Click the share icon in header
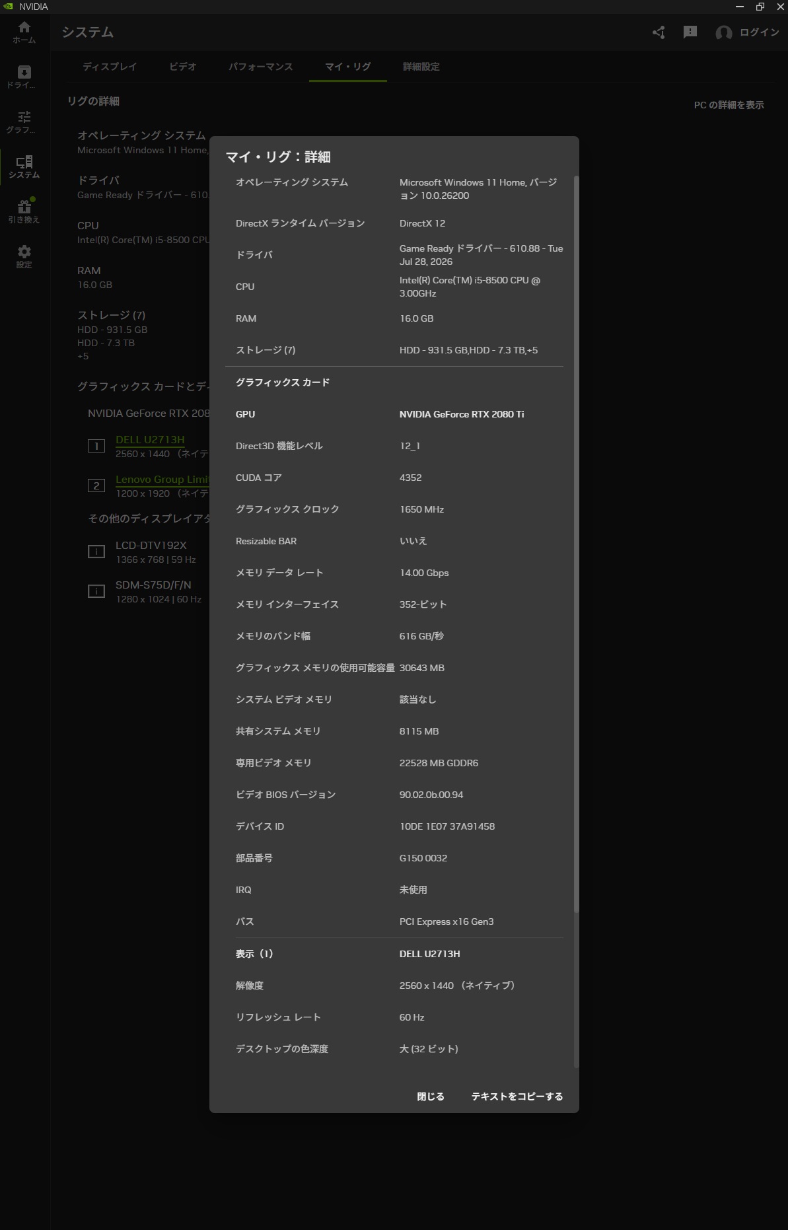The width and height of the screenshot is (788, 1230). pos(659,32)
